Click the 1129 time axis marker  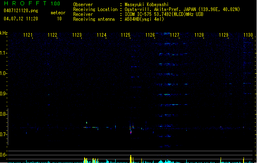click(x=224, y=35)
